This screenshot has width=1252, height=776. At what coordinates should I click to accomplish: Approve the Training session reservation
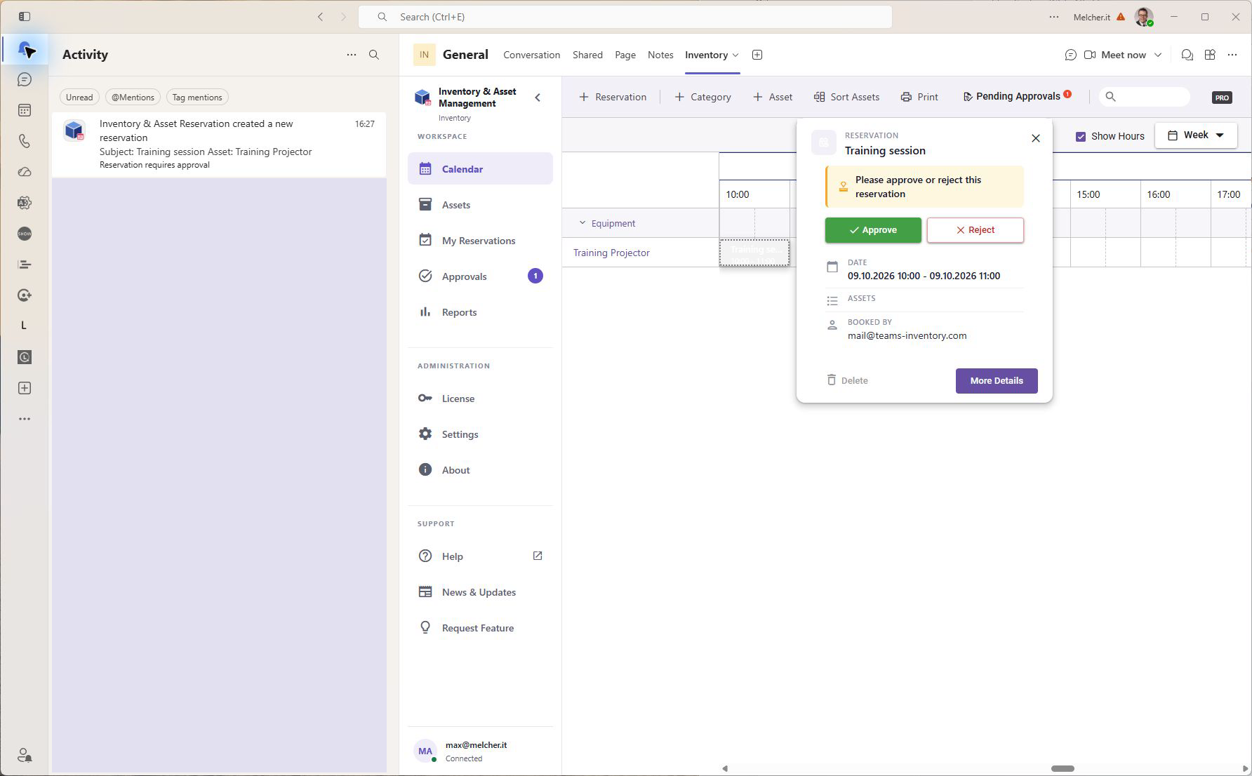tap(873, 230)
